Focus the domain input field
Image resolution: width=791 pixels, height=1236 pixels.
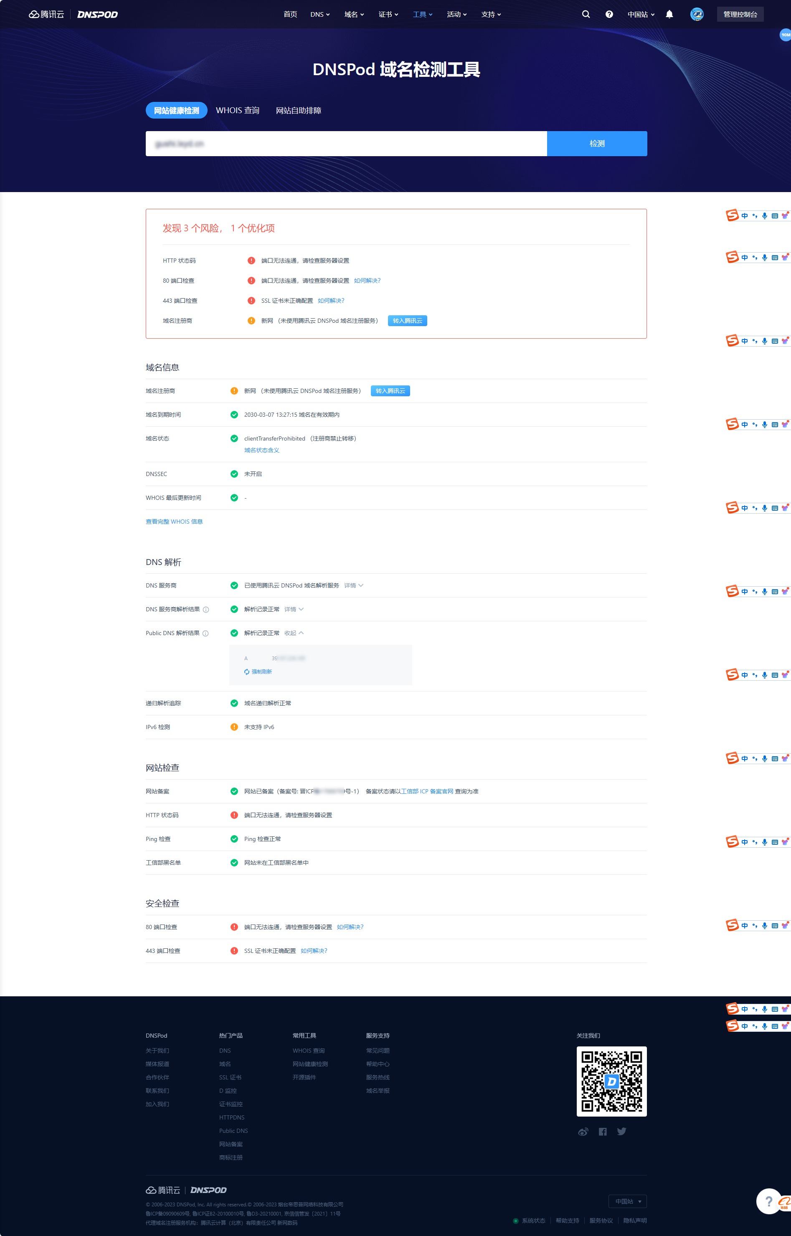click(x=346, y=143)
